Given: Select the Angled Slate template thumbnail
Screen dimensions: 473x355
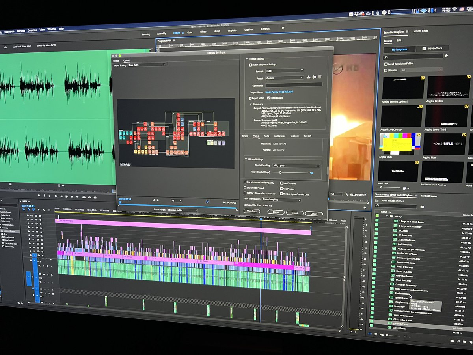Looking at the screenshot, I should 400,144.
